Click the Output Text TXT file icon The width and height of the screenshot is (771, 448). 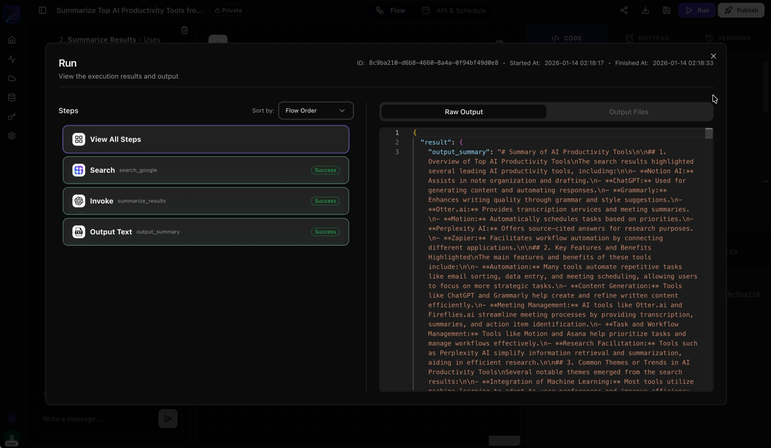79,232
